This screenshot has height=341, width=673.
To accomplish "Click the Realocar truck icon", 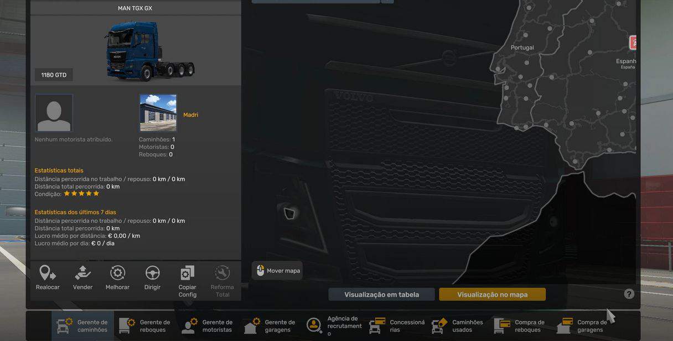I will tap(48, 273).
